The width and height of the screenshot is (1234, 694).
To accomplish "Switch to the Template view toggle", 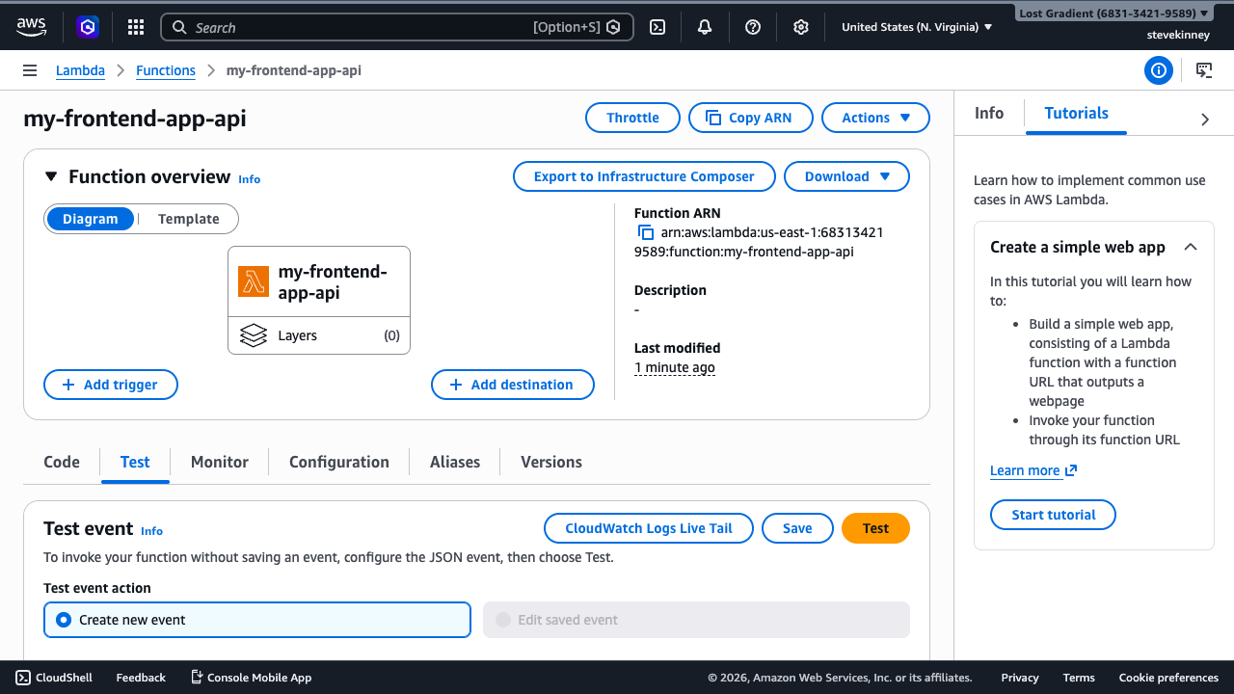I will [x=189, y=219].
